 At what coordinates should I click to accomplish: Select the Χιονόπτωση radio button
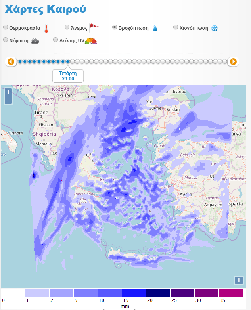[176, 27]
